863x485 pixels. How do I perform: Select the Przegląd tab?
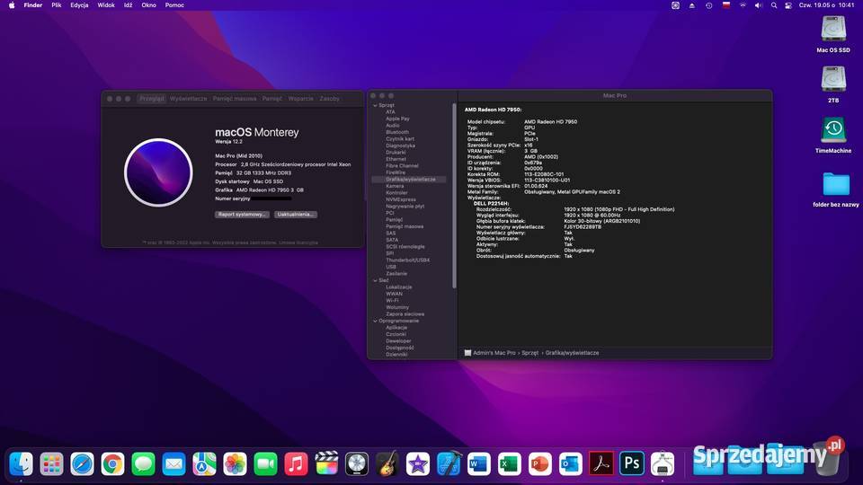[x=151, y=99]
